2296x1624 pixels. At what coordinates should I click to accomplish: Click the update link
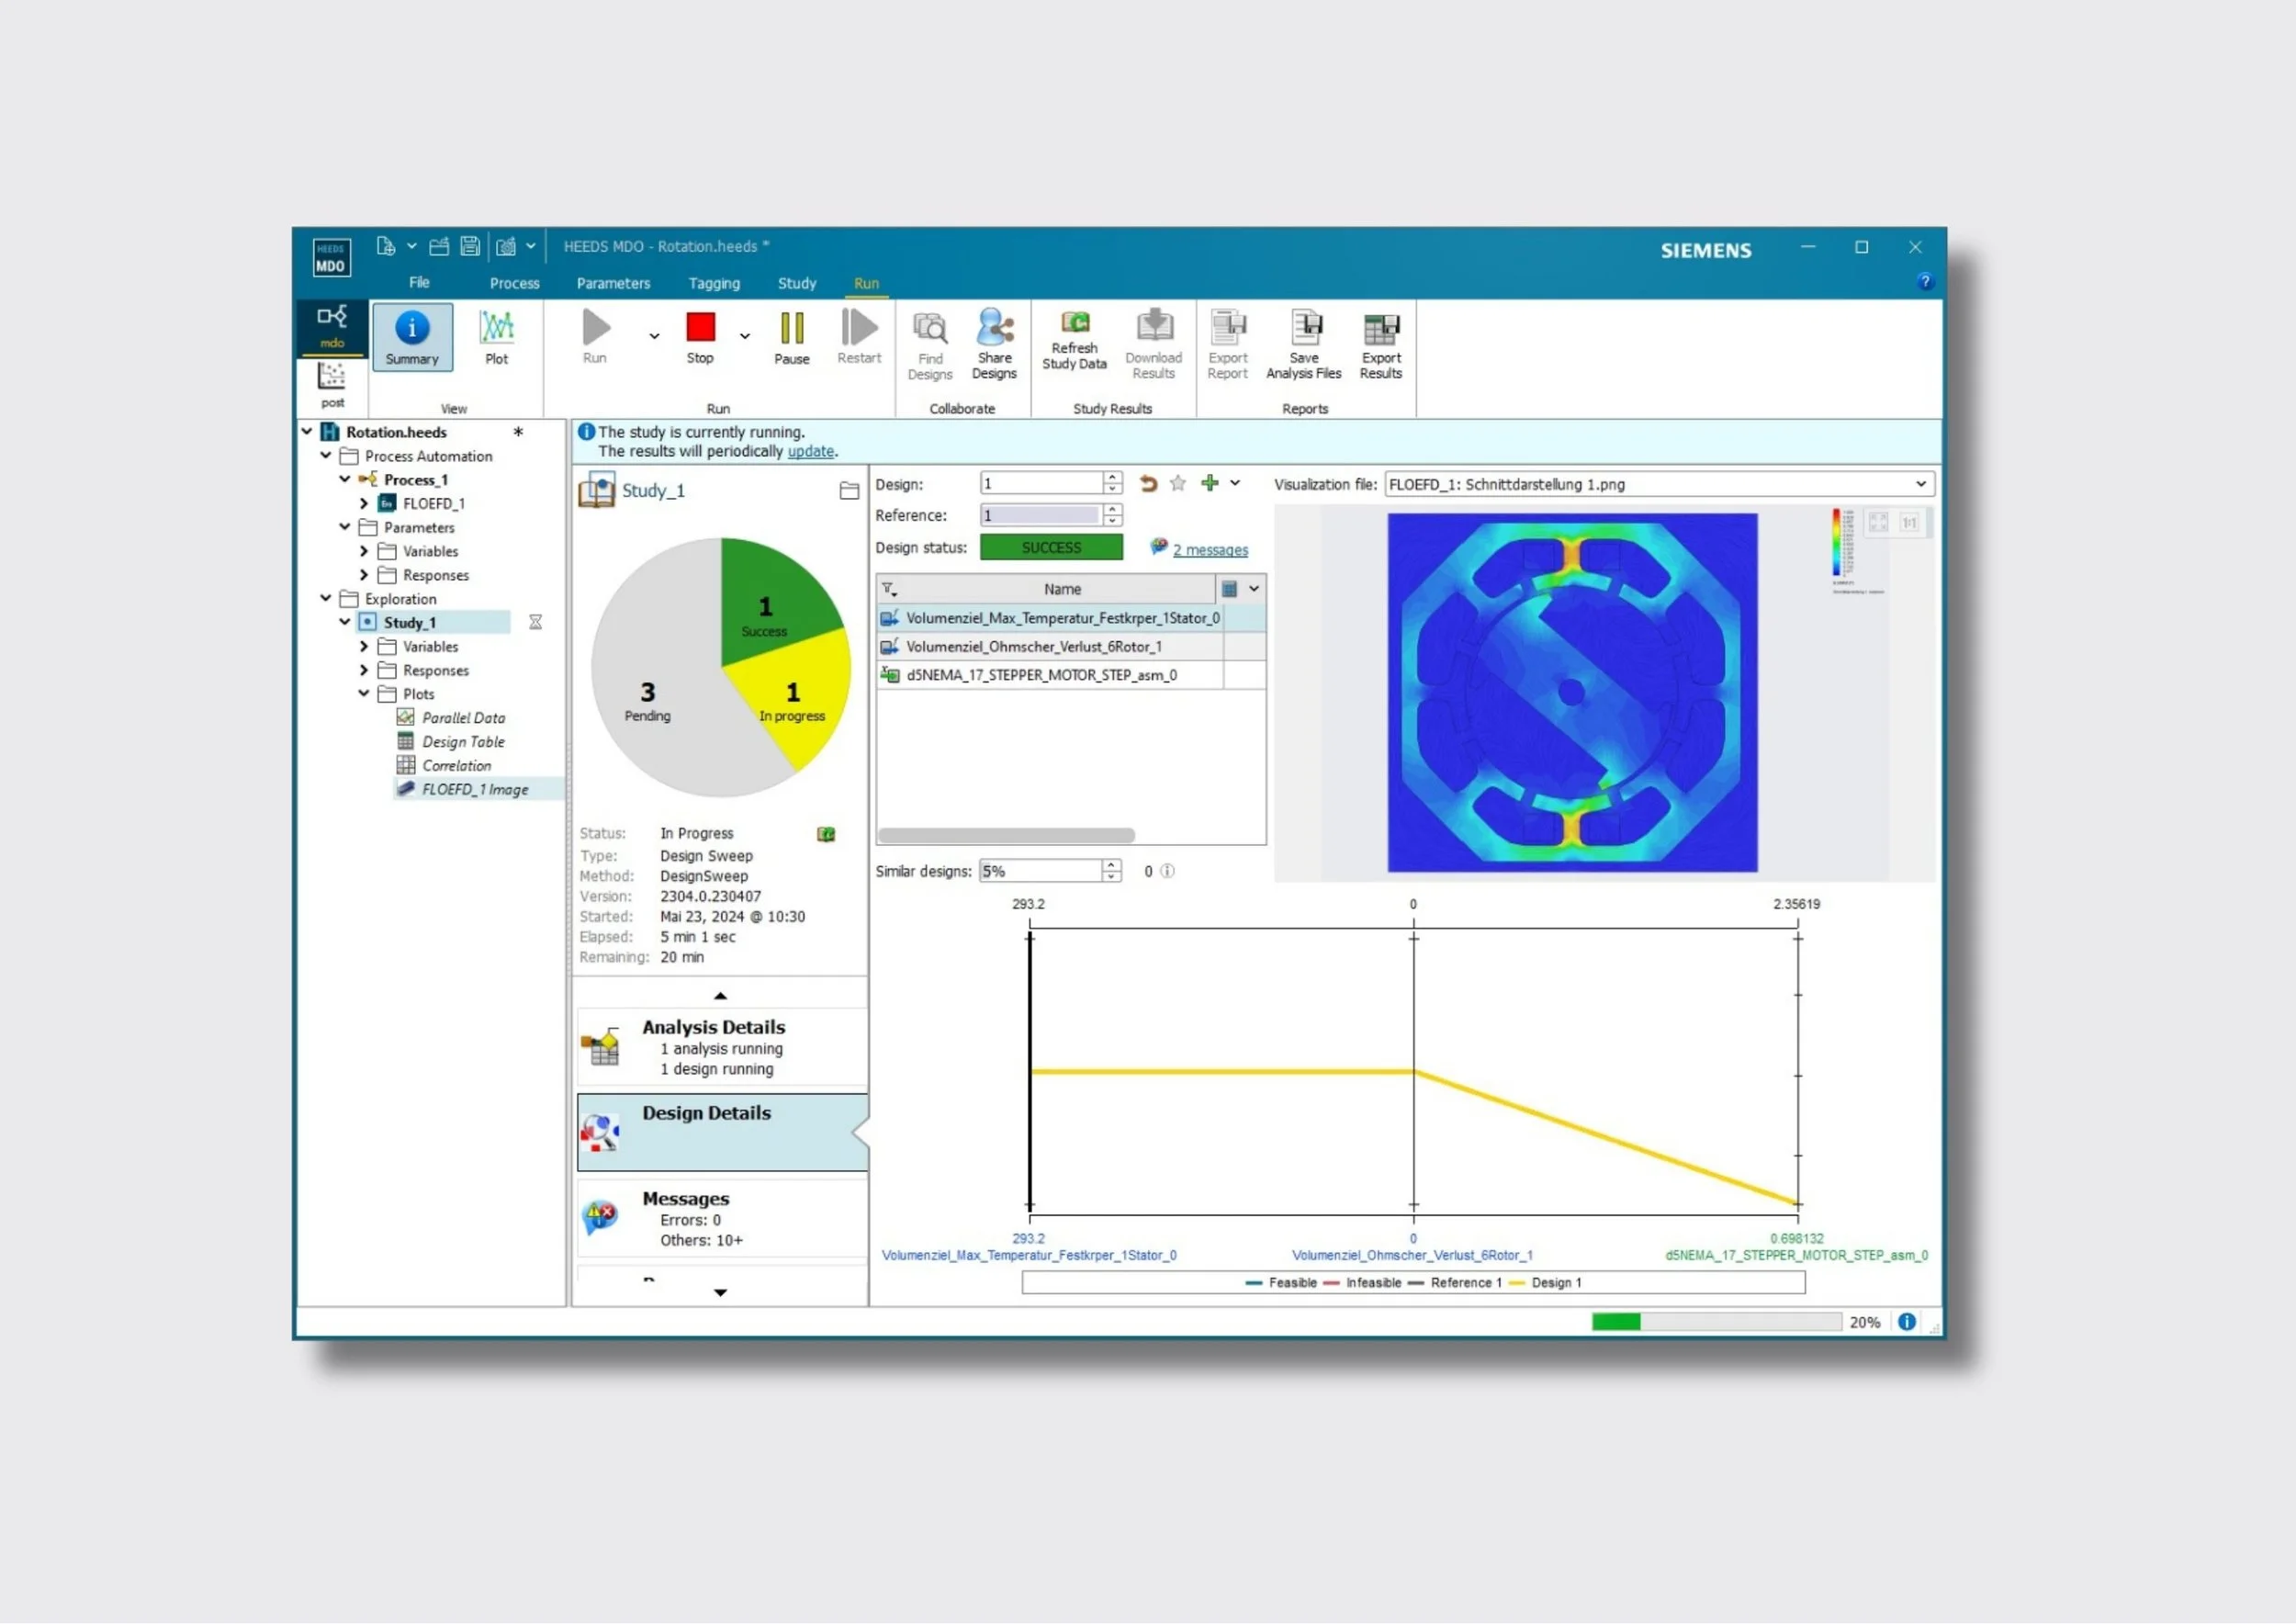[x=810, y=452]
